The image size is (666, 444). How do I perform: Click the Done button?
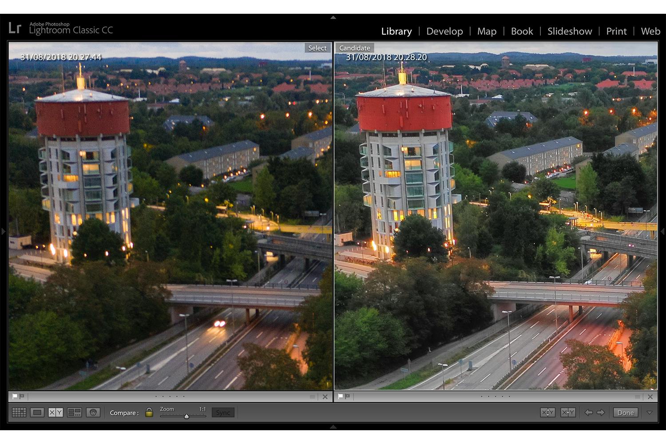626,412
